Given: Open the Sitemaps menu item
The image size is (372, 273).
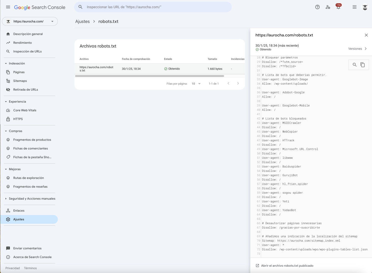Looking at the screenshot, I should pyautogui.click(x=20, y=81).
